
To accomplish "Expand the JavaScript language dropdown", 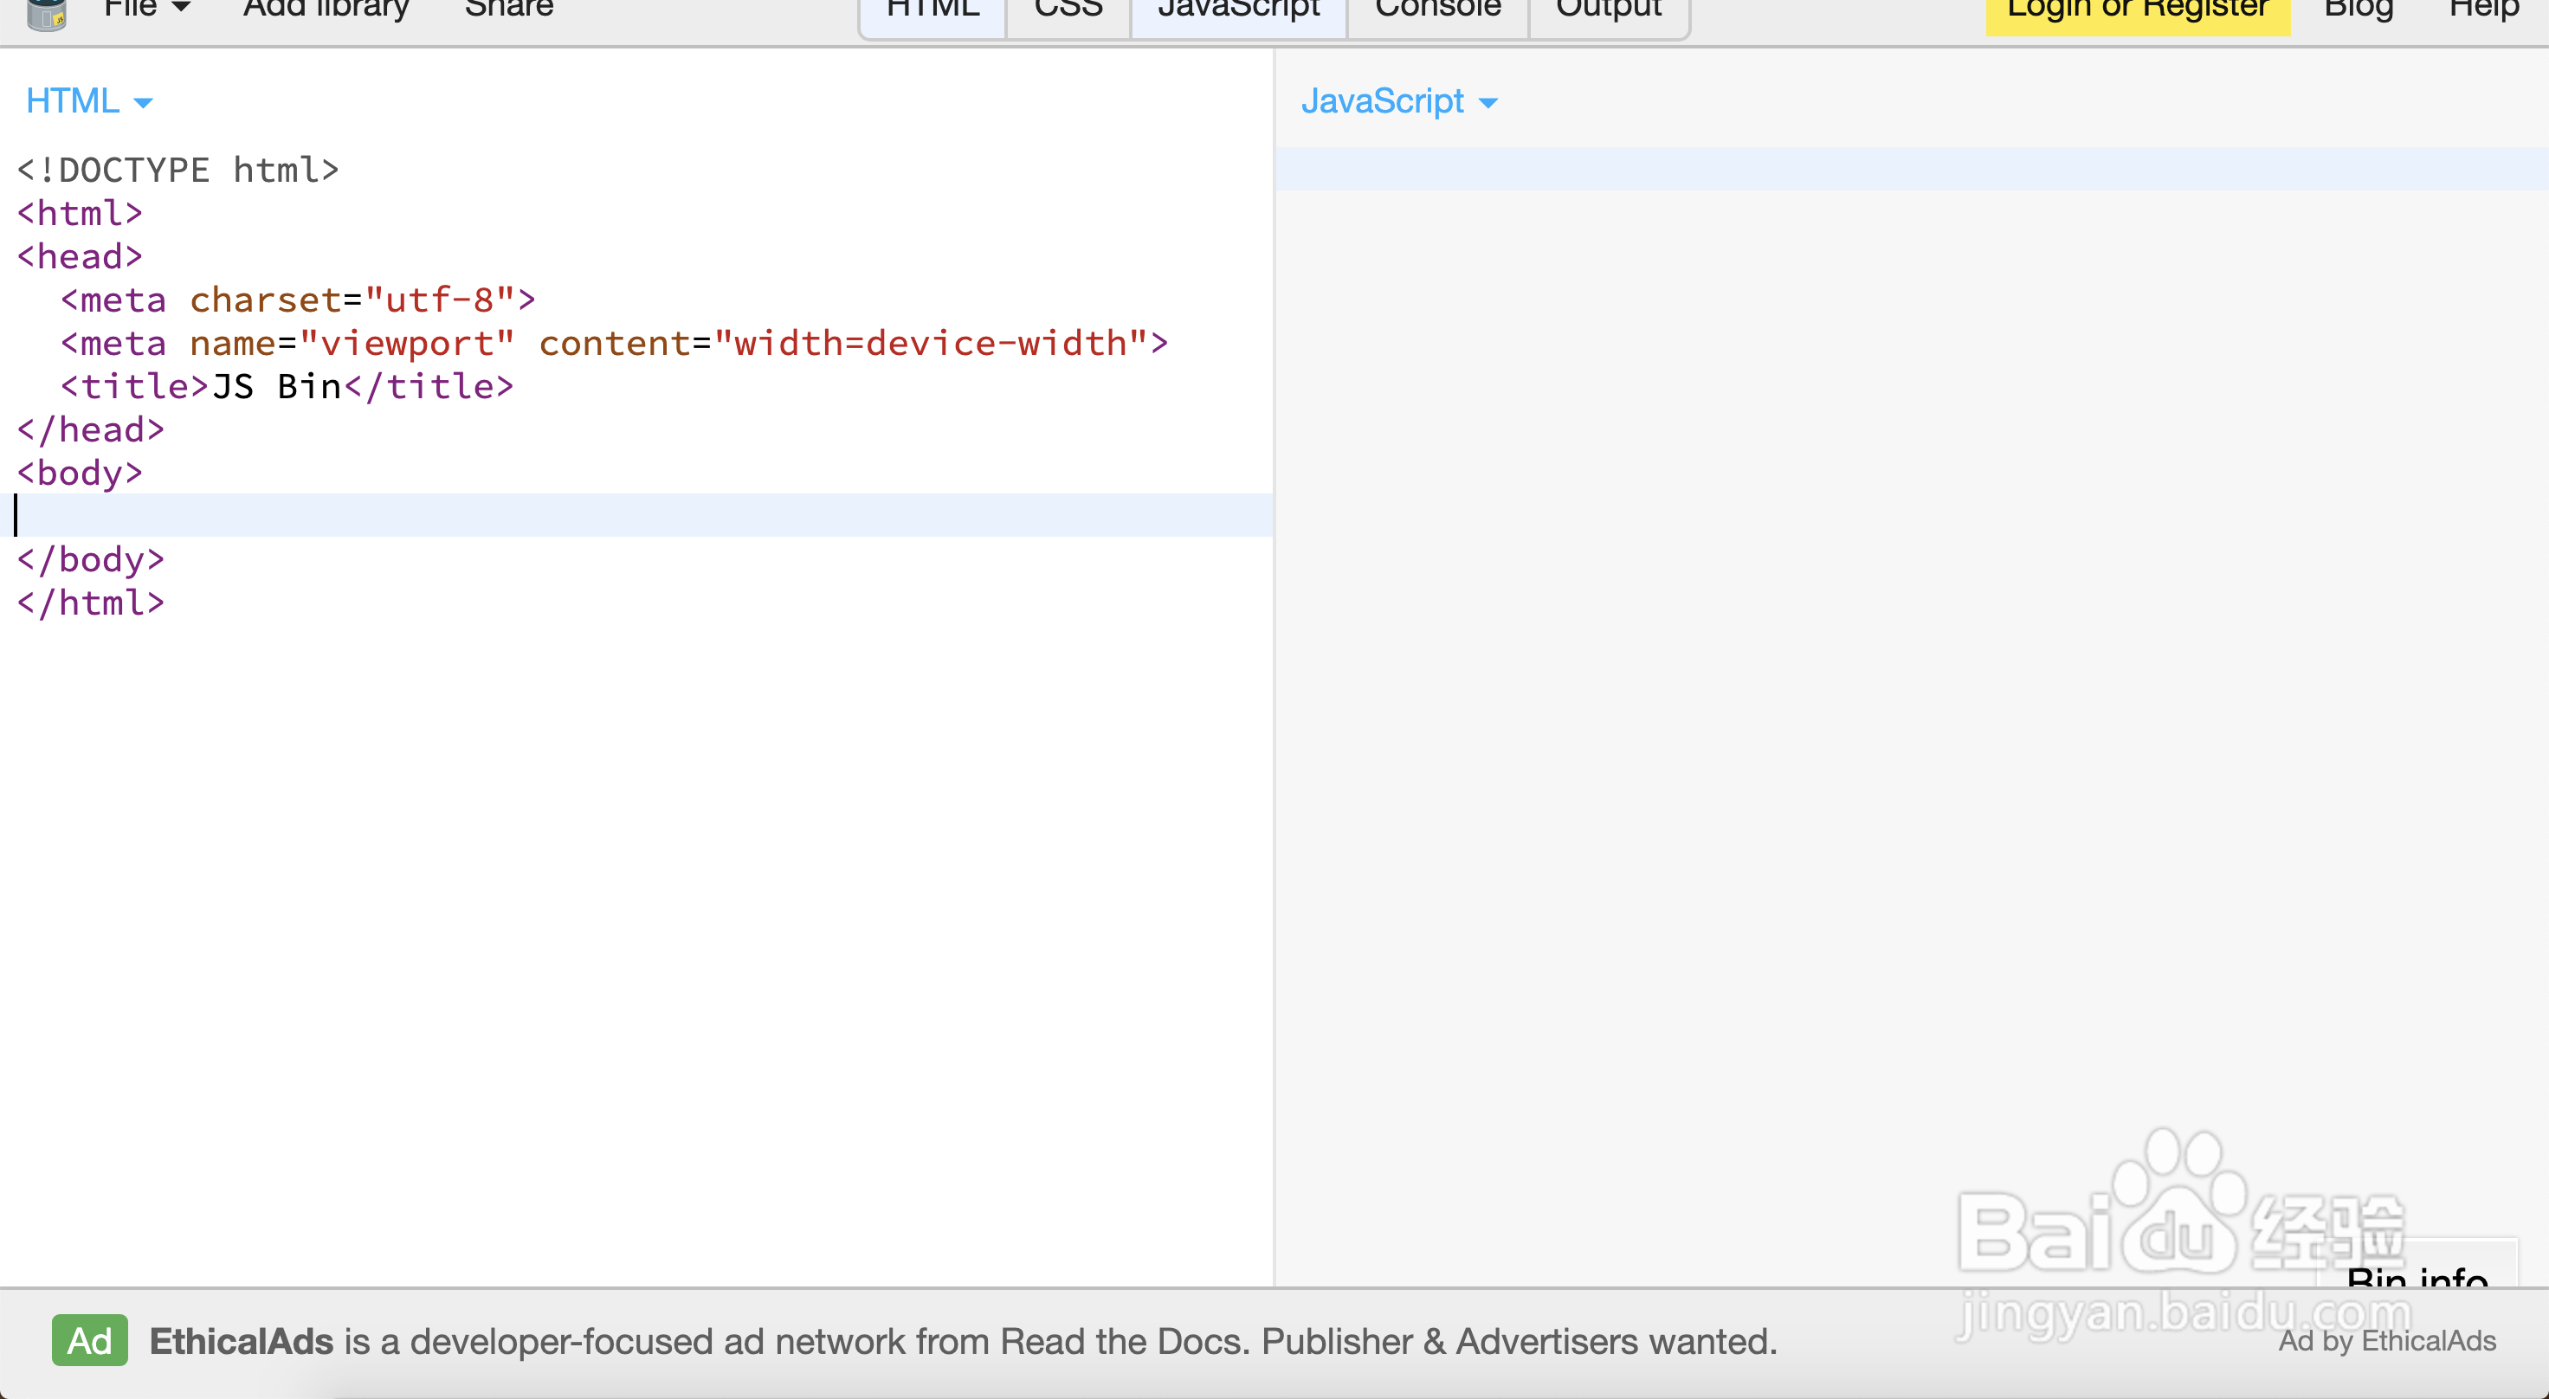I will point(1399,101).
